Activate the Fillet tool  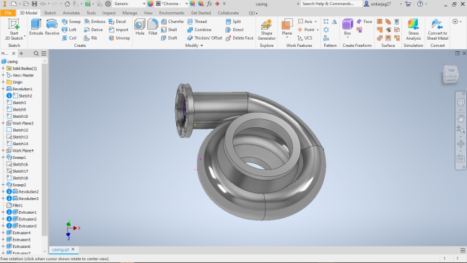(153, 27)
